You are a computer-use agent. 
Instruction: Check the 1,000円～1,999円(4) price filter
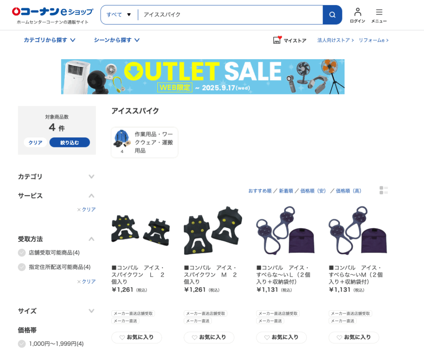pos(22,344)
